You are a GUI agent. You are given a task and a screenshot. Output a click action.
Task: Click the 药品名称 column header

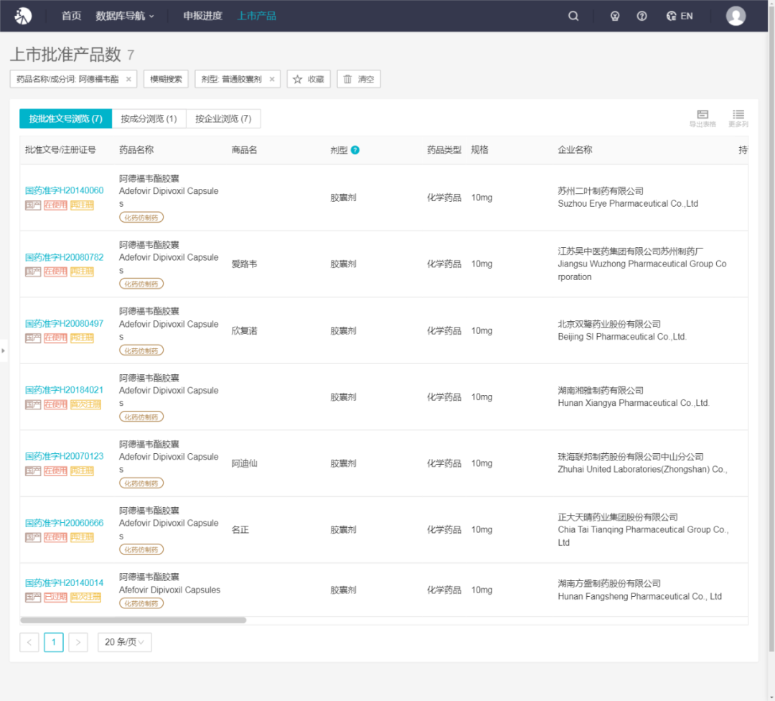136,150
